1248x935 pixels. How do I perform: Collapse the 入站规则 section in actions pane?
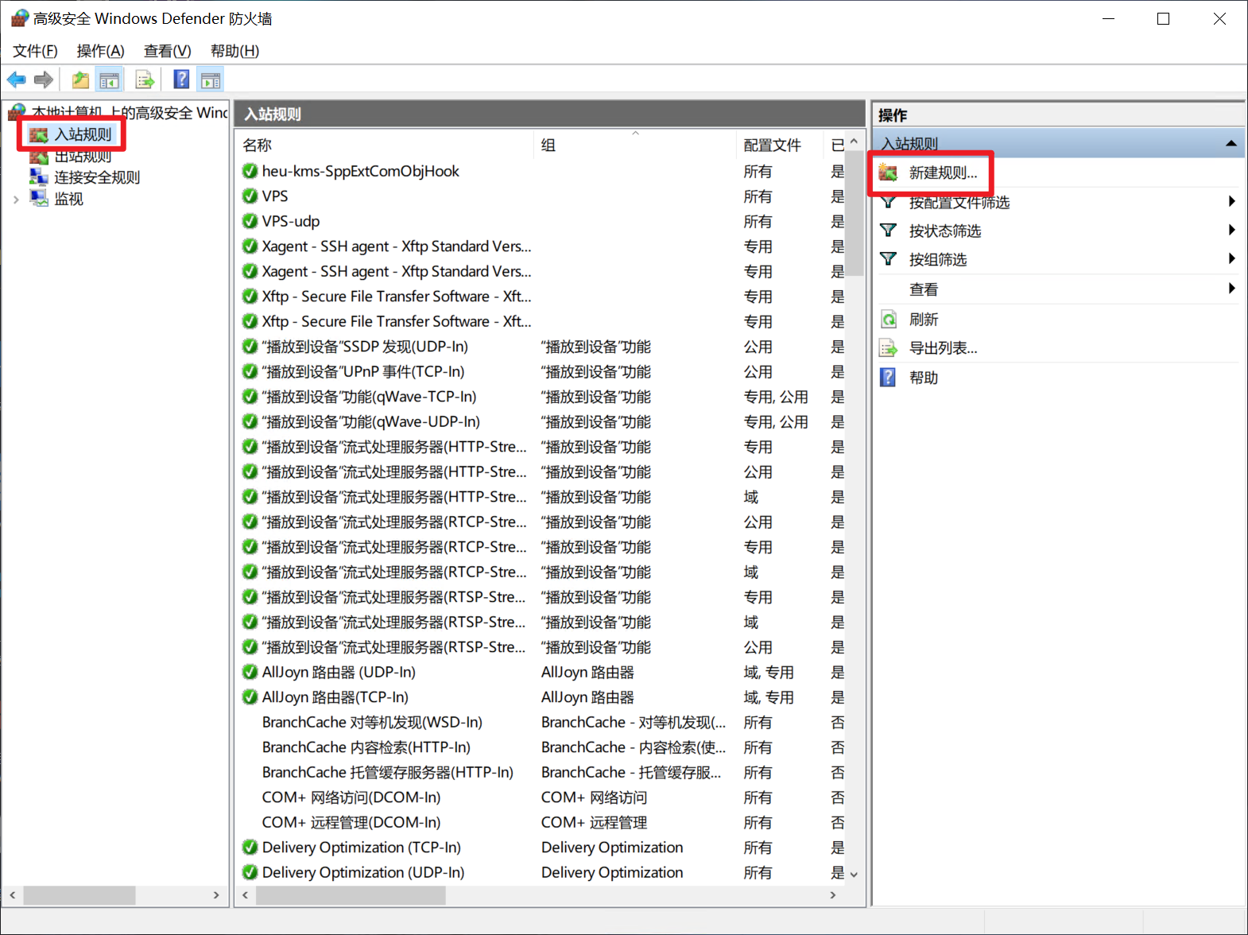pyautogui.click(x=1231, y=144)
